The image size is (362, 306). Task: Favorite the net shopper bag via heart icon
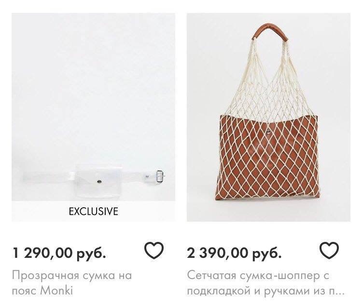tap(329, 250)
